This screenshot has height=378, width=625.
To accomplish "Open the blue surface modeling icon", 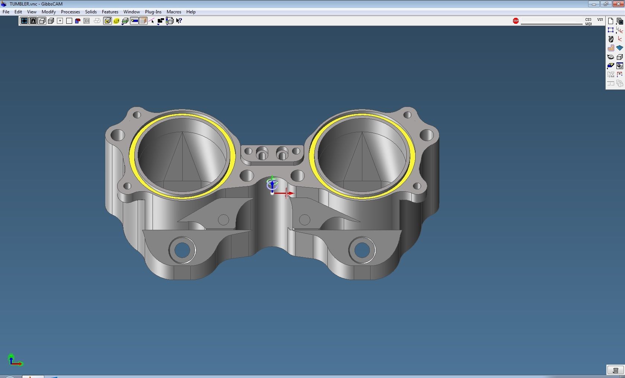I will pos(620,48).
